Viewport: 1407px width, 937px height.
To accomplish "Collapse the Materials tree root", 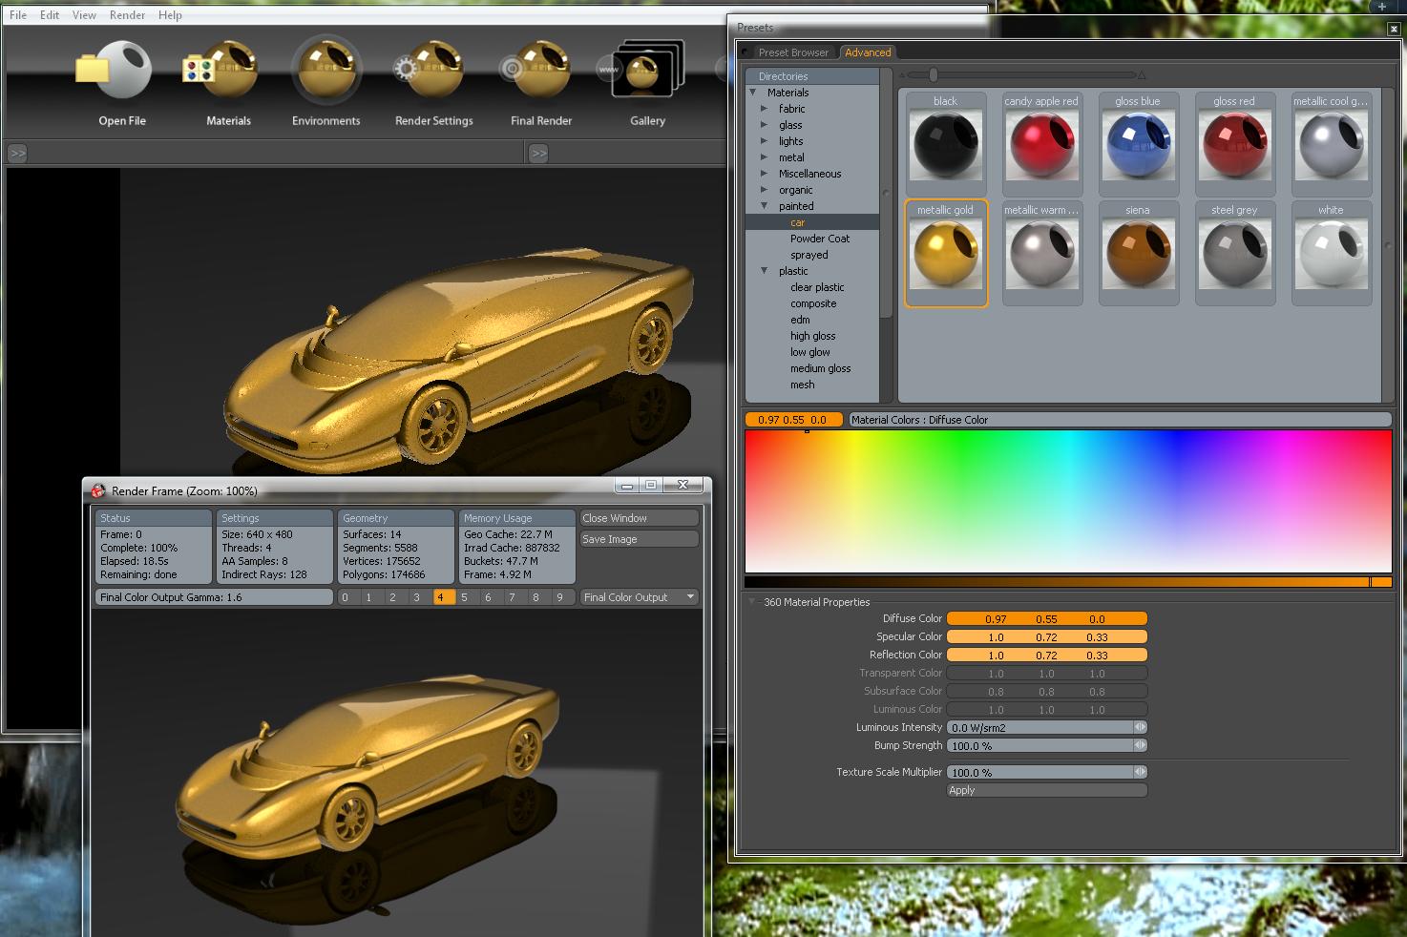I will click(x=753, y=93).
